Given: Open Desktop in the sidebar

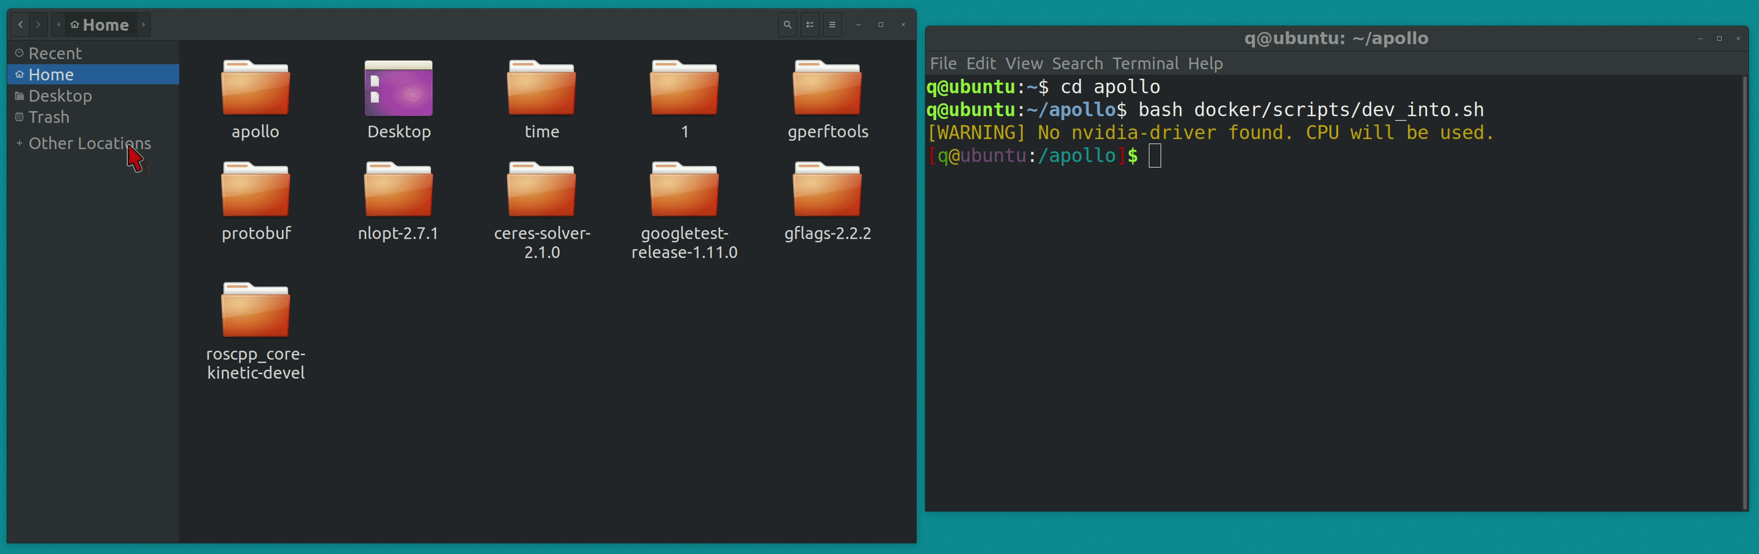Looking at the screenshot, I should point(93,95).
